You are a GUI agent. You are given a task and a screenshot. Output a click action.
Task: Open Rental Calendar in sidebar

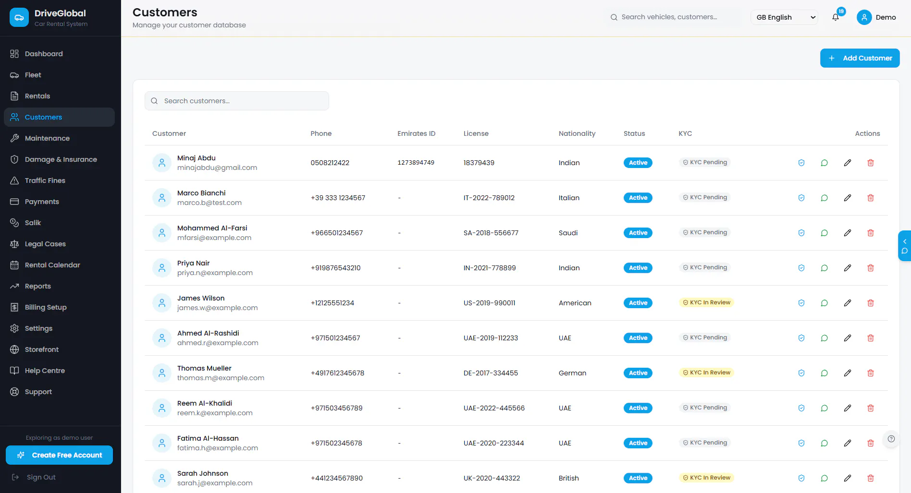[59, 265]
